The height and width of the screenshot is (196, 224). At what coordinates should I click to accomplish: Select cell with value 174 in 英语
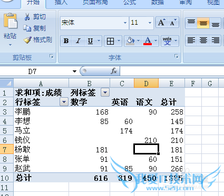(122, 131)
